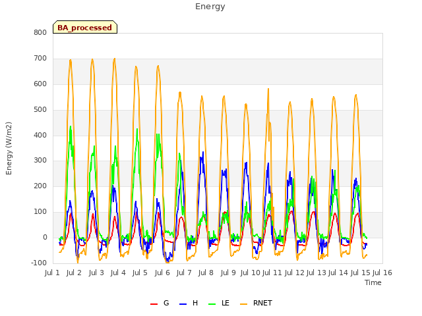
Task: Click the Jul 16 x-axis tick label
Action: [x=382, y=273]
